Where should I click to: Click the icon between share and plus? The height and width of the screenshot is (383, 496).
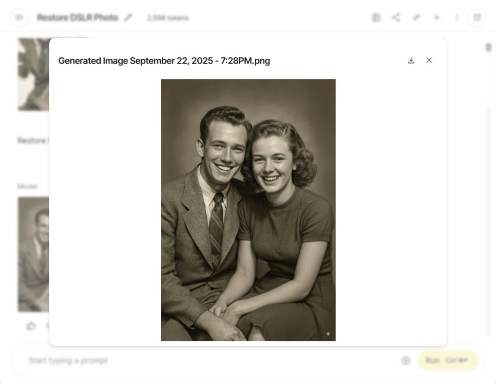[x=417, y=17]
